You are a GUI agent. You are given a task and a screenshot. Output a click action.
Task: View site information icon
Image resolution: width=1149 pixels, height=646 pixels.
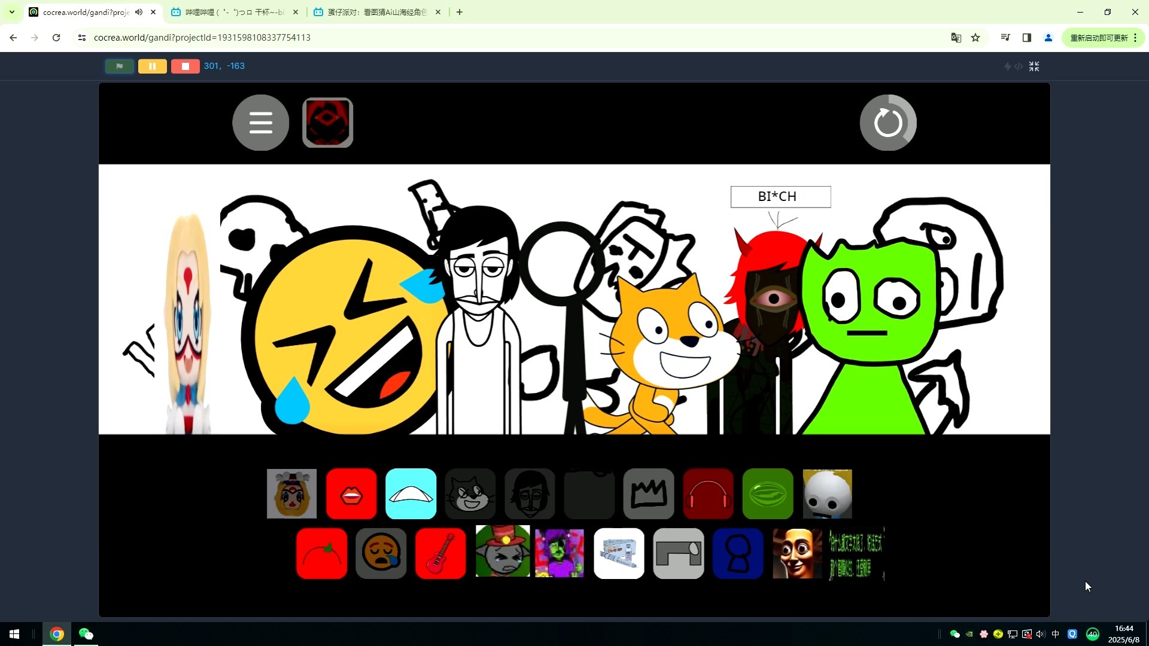(x=82, y=38)
